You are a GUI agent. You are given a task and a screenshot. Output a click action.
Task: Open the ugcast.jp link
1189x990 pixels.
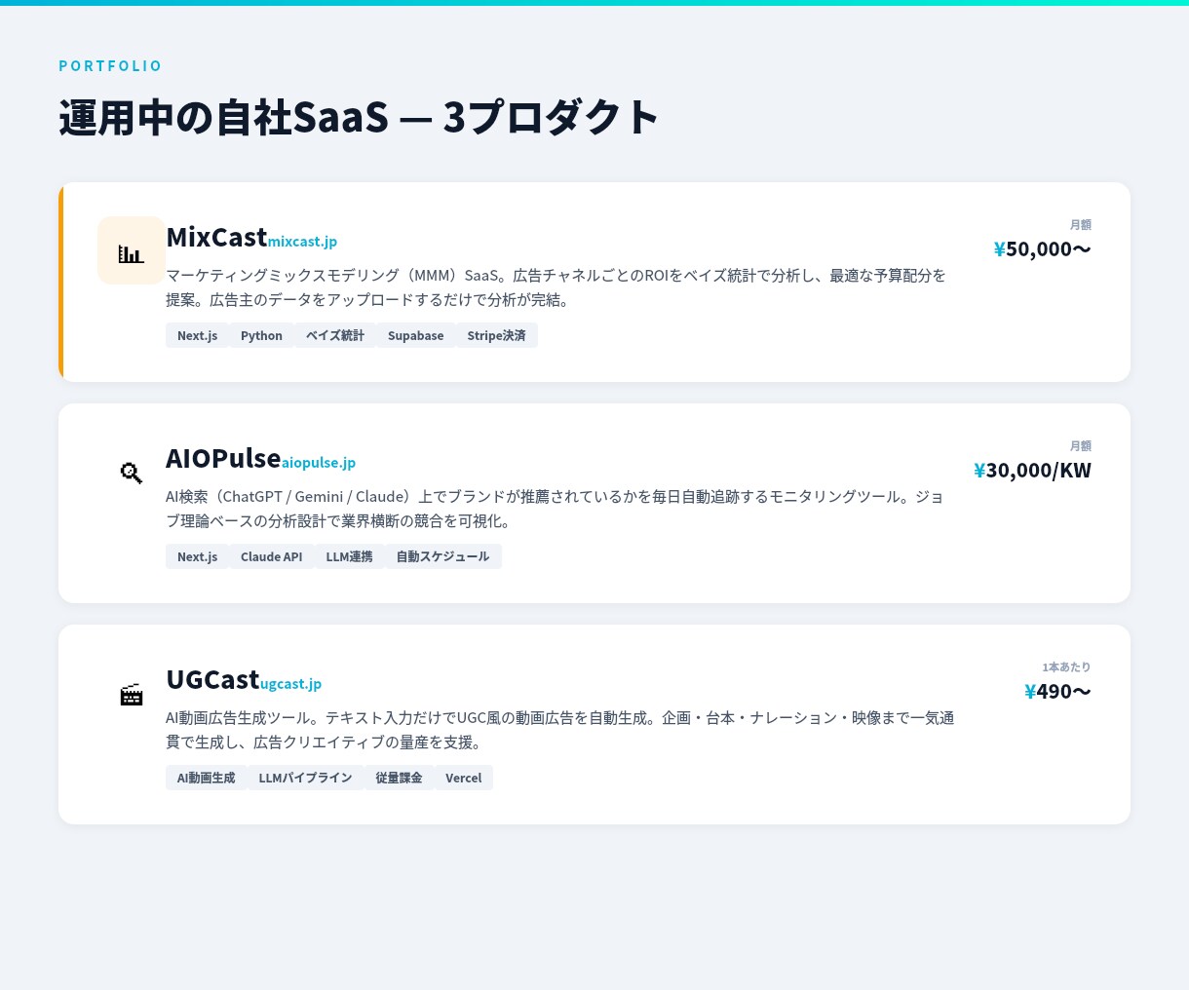[290, 683]
